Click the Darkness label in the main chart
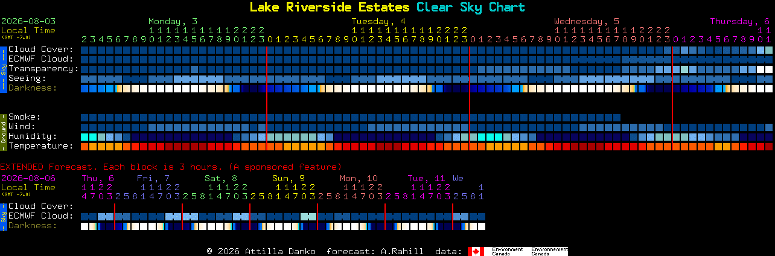 tap(33, 88)
